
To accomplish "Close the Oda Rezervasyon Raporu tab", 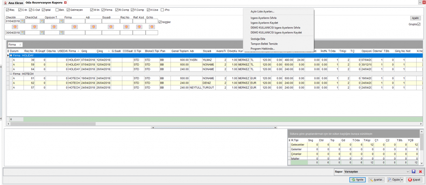I will tap(65, 2).
